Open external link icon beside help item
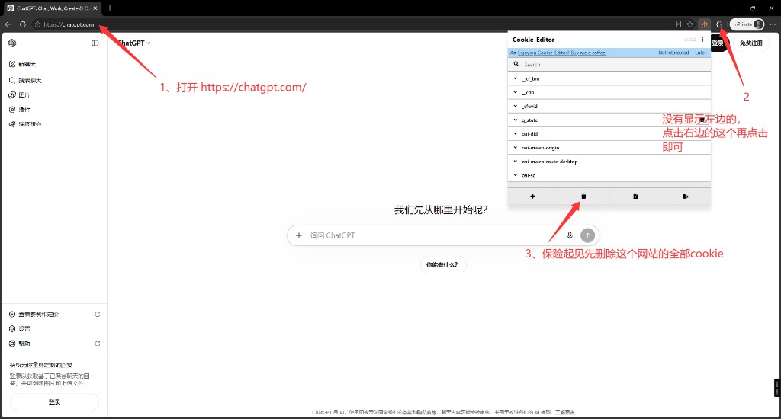This screenshot has height=419, width=781. point(98,344)
